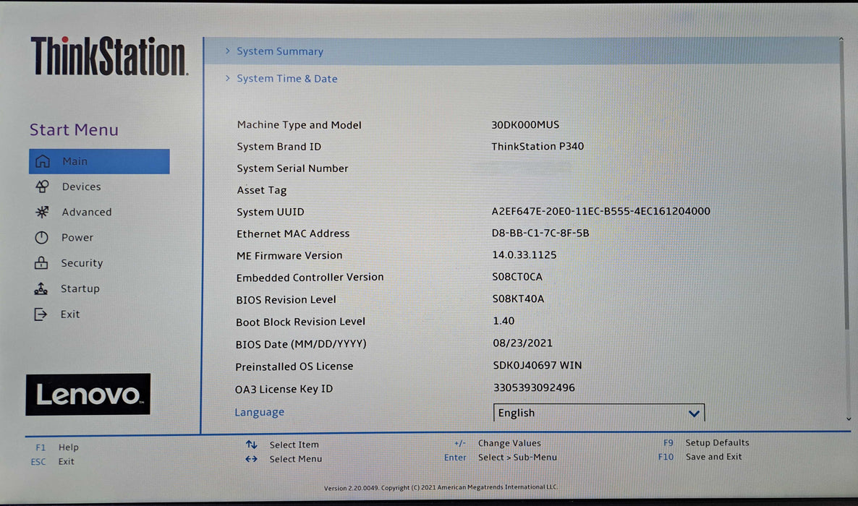Click OA3 key ID 3305393092496
This screenshot has width=858, height=506.
tap(534, 388)
